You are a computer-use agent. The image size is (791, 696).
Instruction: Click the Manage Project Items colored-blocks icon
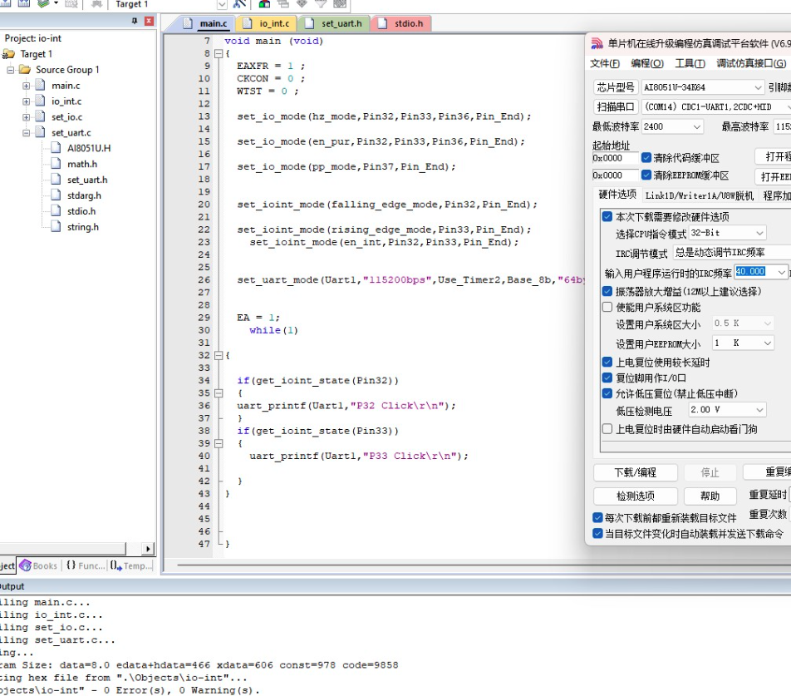click(265, 4)
